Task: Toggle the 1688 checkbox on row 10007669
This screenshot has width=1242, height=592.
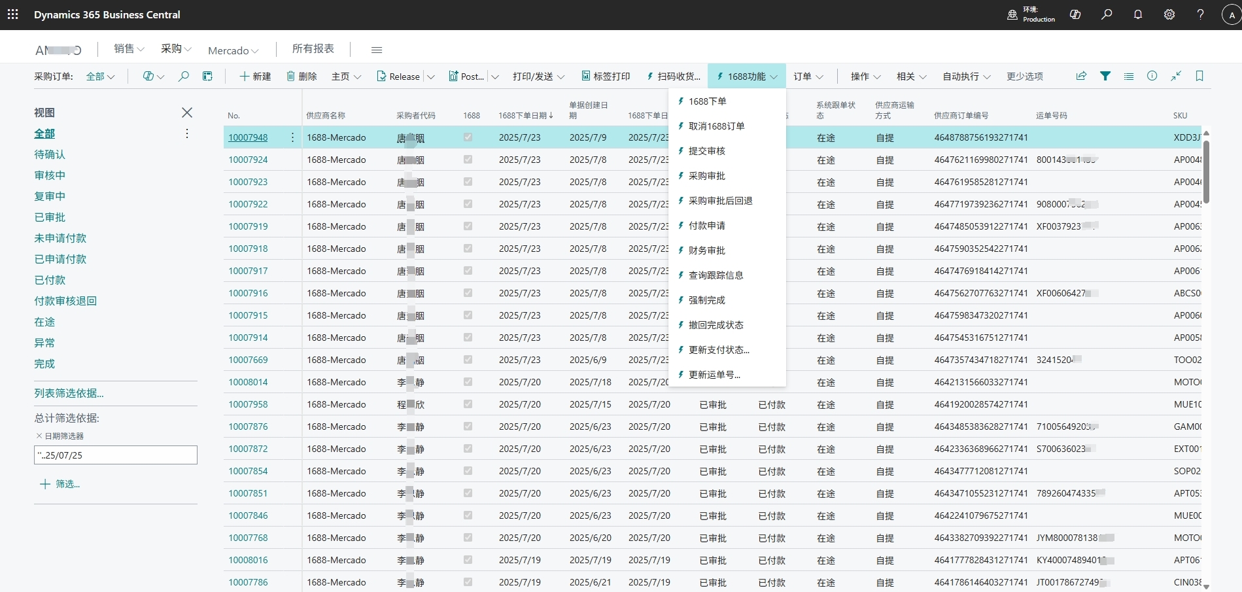Action: click(467, 359)
